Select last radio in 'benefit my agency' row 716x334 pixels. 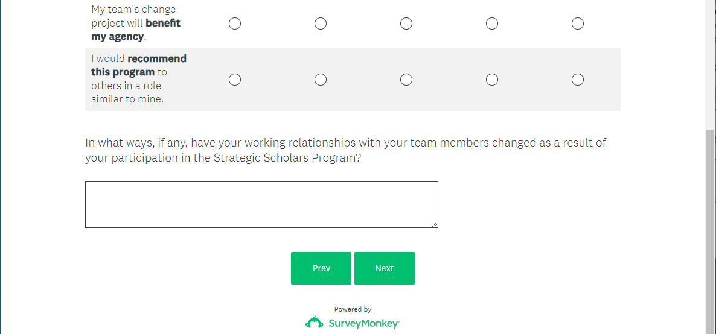(578, 24)
